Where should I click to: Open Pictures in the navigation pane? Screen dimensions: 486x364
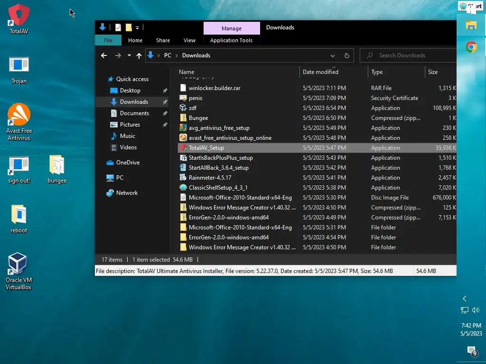click(130, 125)
